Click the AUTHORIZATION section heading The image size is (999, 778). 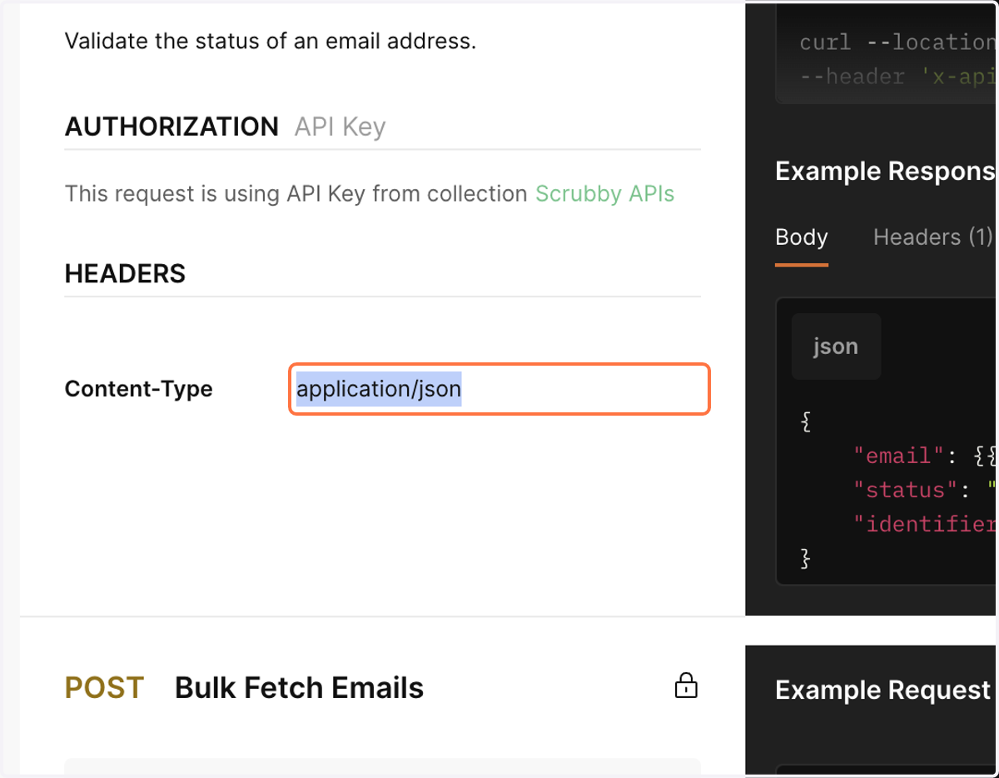point(171,127)
